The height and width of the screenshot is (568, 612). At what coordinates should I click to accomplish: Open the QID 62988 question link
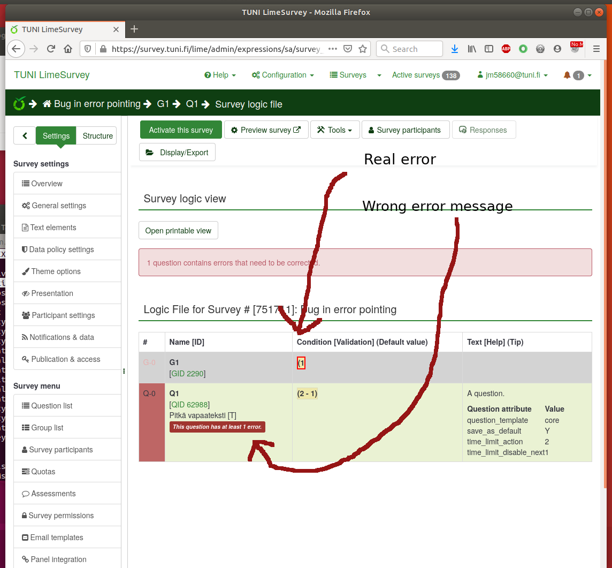[189, 405]
